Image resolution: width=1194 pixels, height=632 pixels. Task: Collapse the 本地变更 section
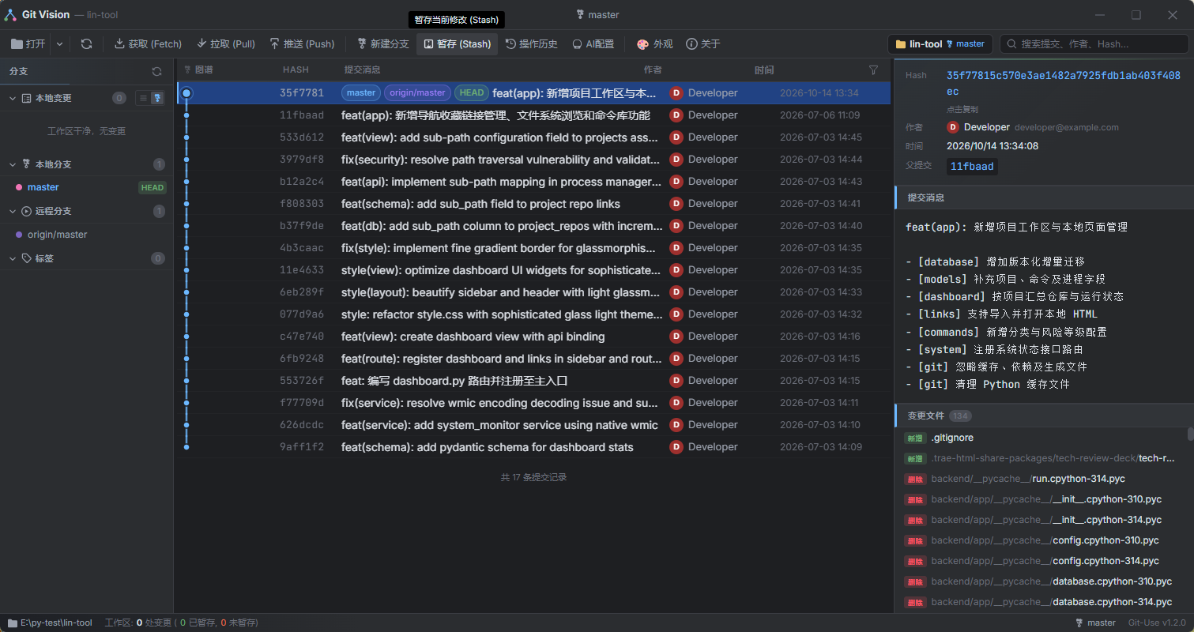13,98
